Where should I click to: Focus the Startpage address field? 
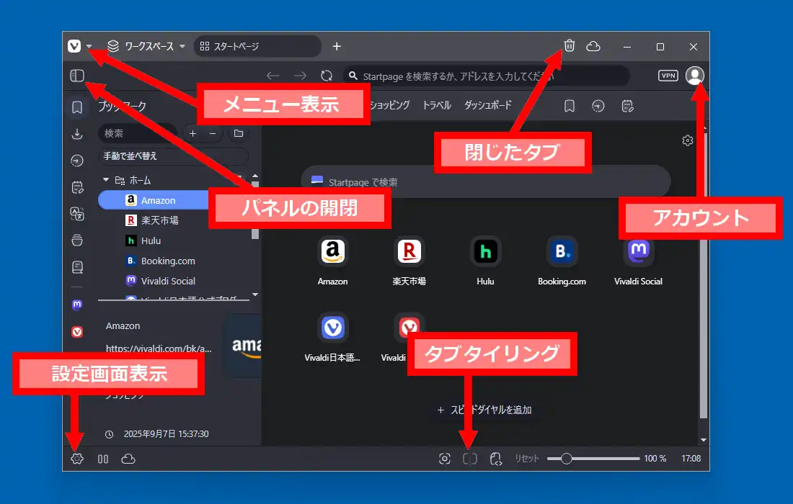click(x=486, y=76)
